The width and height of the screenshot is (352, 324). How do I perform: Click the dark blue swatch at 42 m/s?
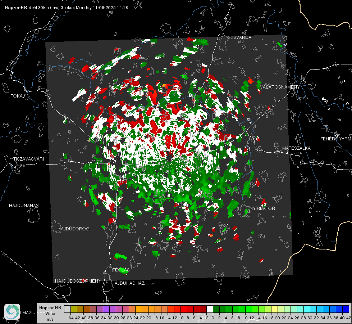(346, 309)
